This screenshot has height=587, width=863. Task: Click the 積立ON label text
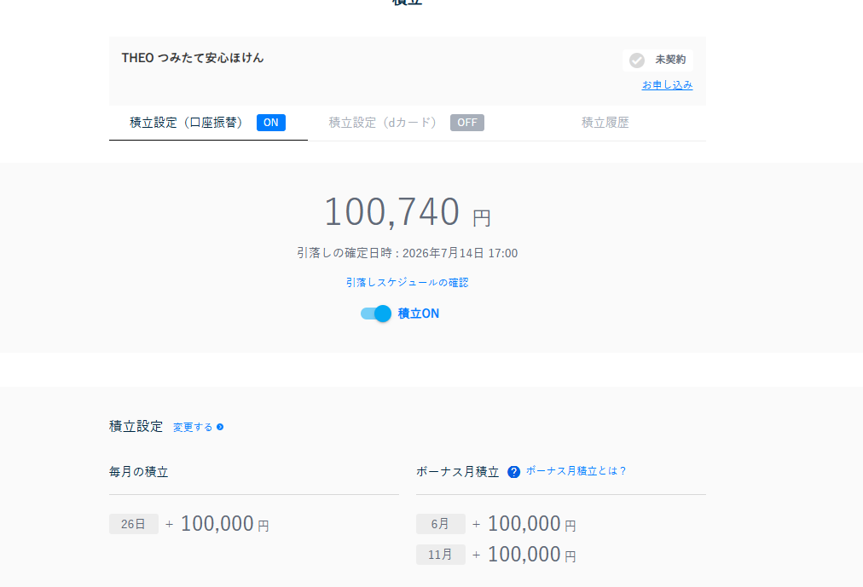[x=419, y=314]
